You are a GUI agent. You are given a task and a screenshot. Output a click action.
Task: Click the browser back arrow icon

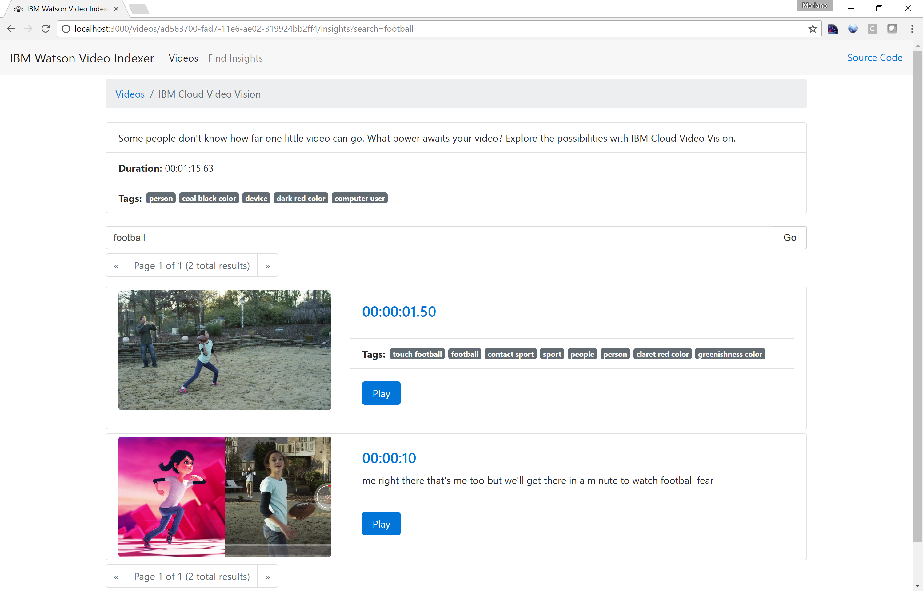11,29
